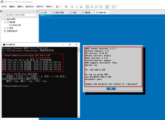Viewport: 165px width, 120px height.
Task: Select 系统 folder in library tree
Action: (11, 28)
